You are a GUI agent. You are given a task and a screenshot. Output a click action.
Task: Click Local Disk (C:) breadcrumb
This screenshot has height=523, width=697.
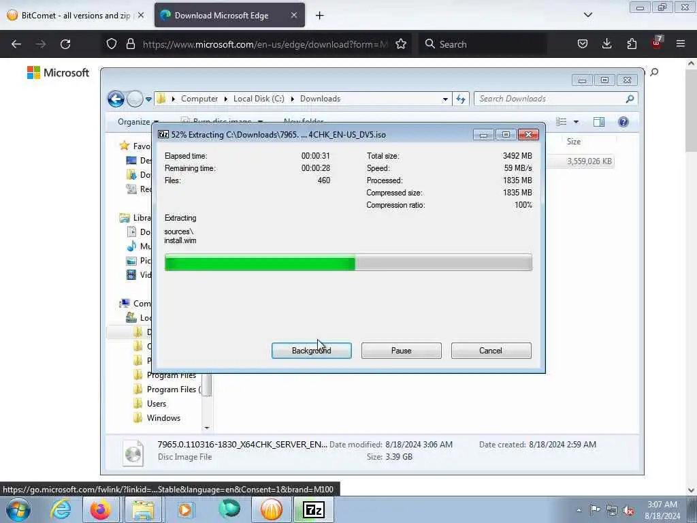259,99
